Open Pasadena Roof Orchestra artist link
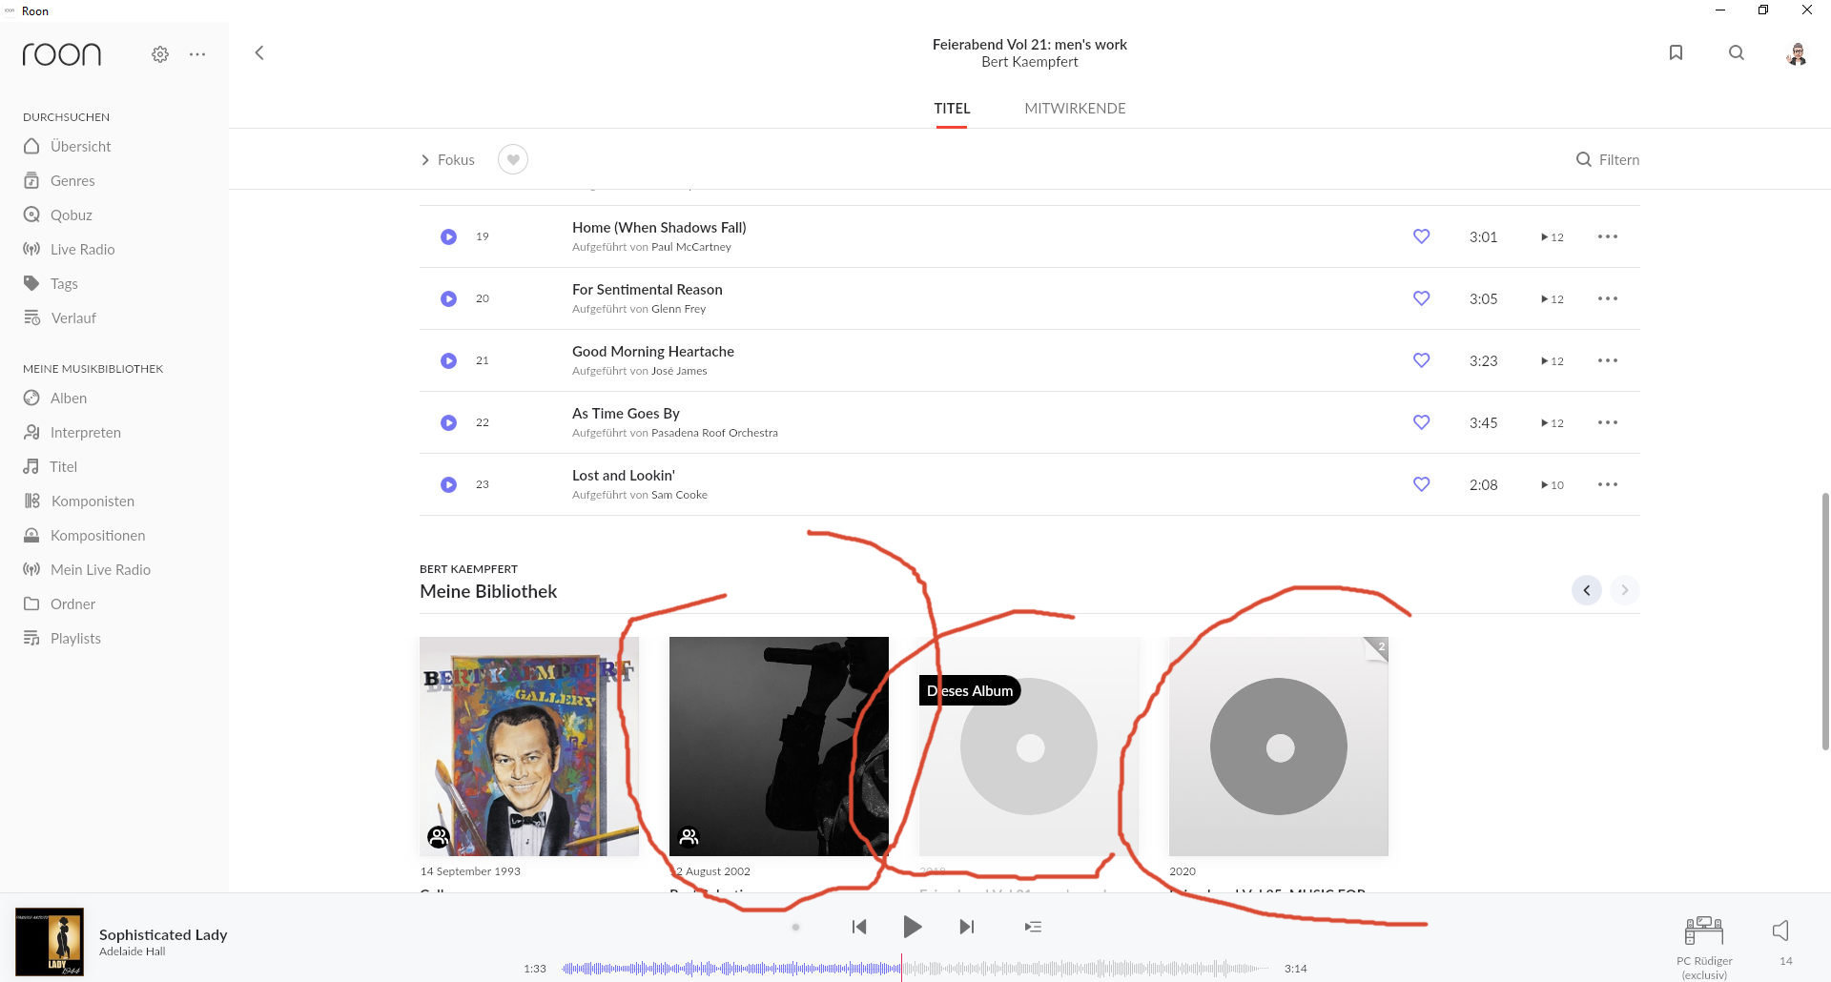This screenshot has height=982, width=1831. tap(714, 433)
